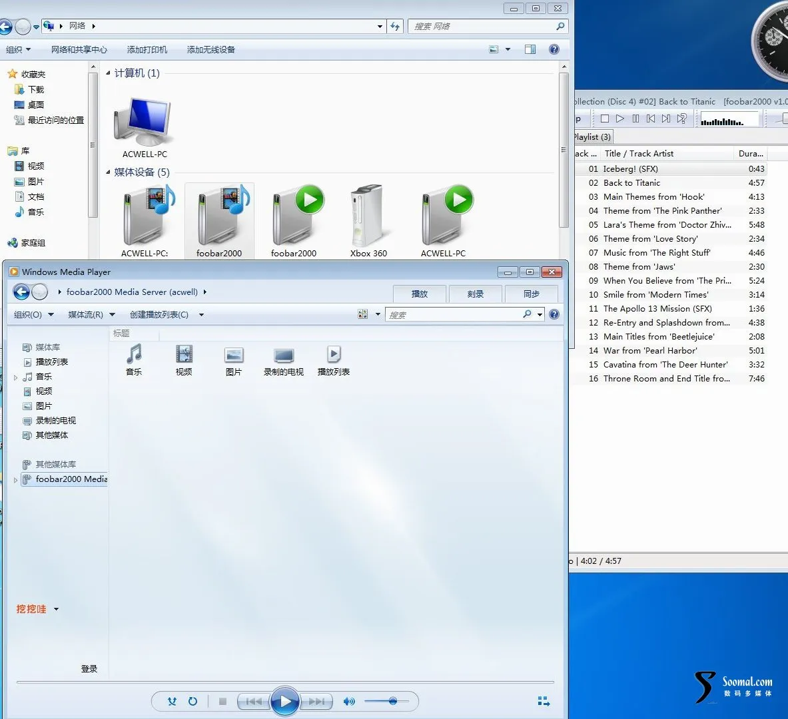Mute the Windows Media Player volume
Image resolution: width=788 pixels, height=719 pixels.
pyautogui.click(x=349, y=701)
